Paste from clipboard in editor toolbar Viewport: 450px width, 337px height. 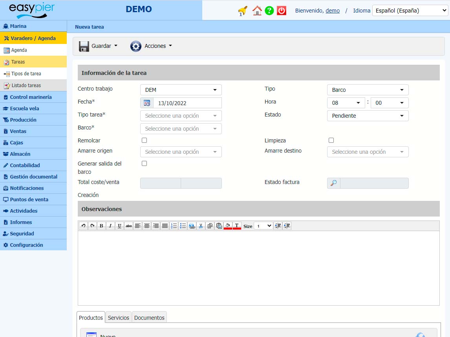pyautogui.click(x=219, y=226)
